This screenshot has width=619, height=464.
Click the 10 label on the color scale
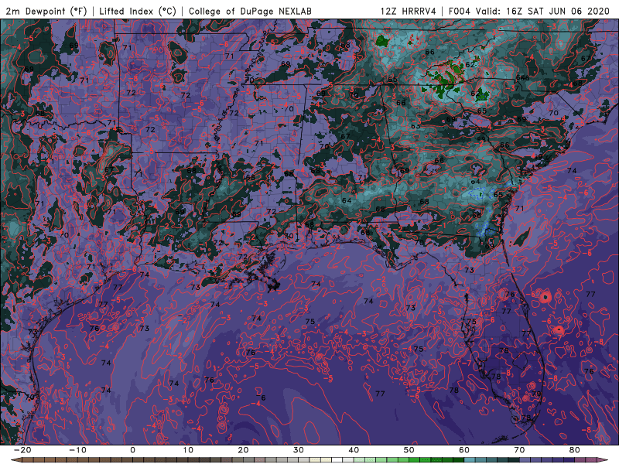click(x=188, y=450)
